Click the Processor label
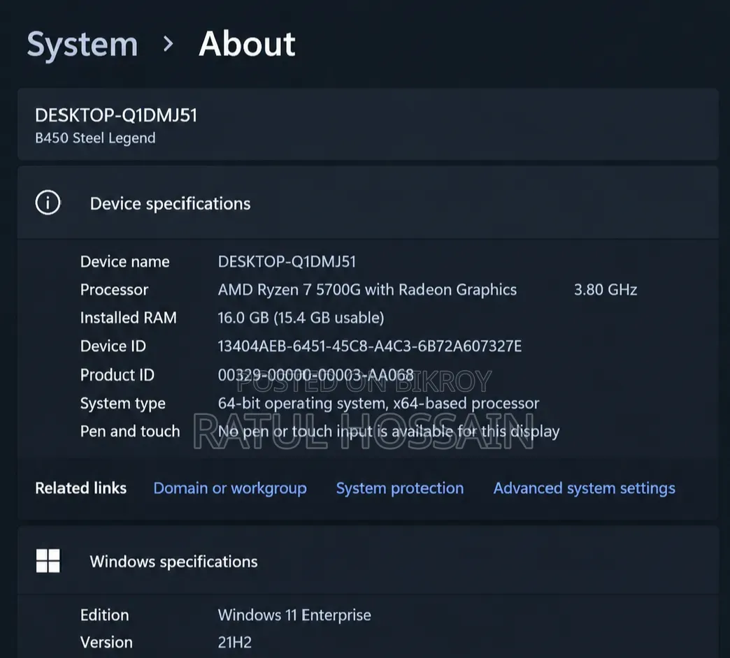The image size is (730, 658). pos(114,290)
